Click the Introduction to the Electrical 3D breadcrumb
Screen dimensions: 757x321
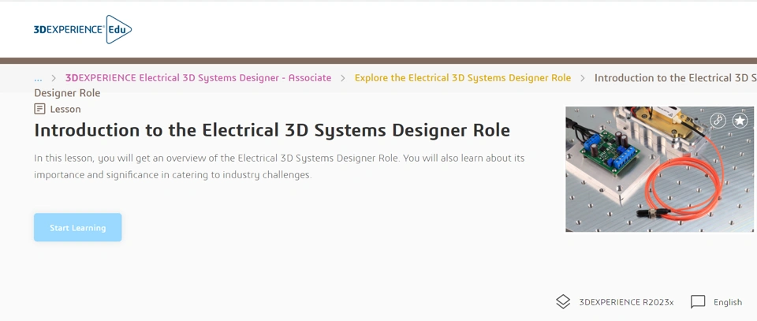click(676, 78)
